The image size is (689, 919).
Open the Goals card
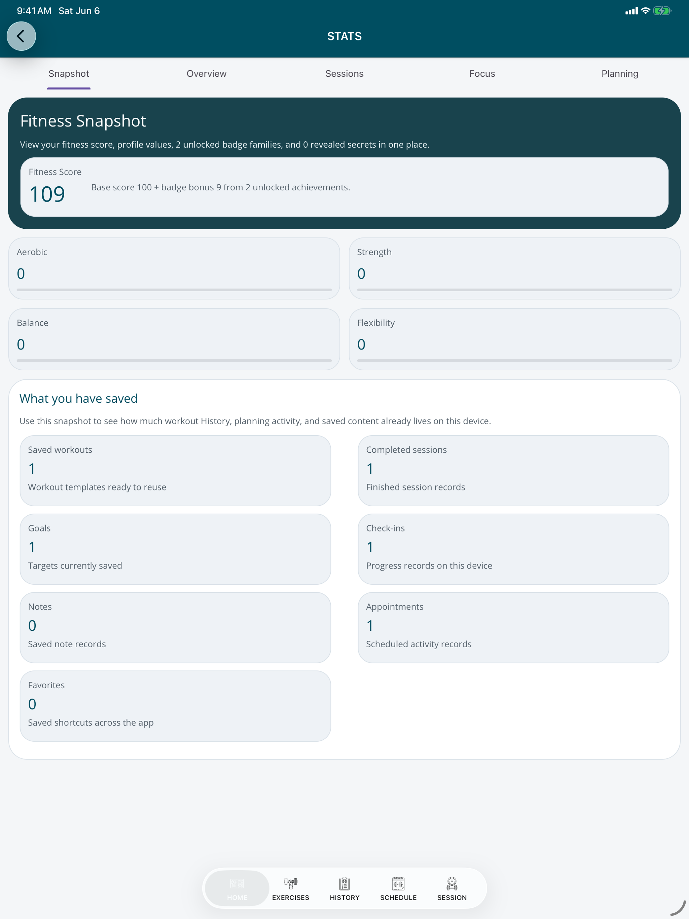[x=175, y=549]
